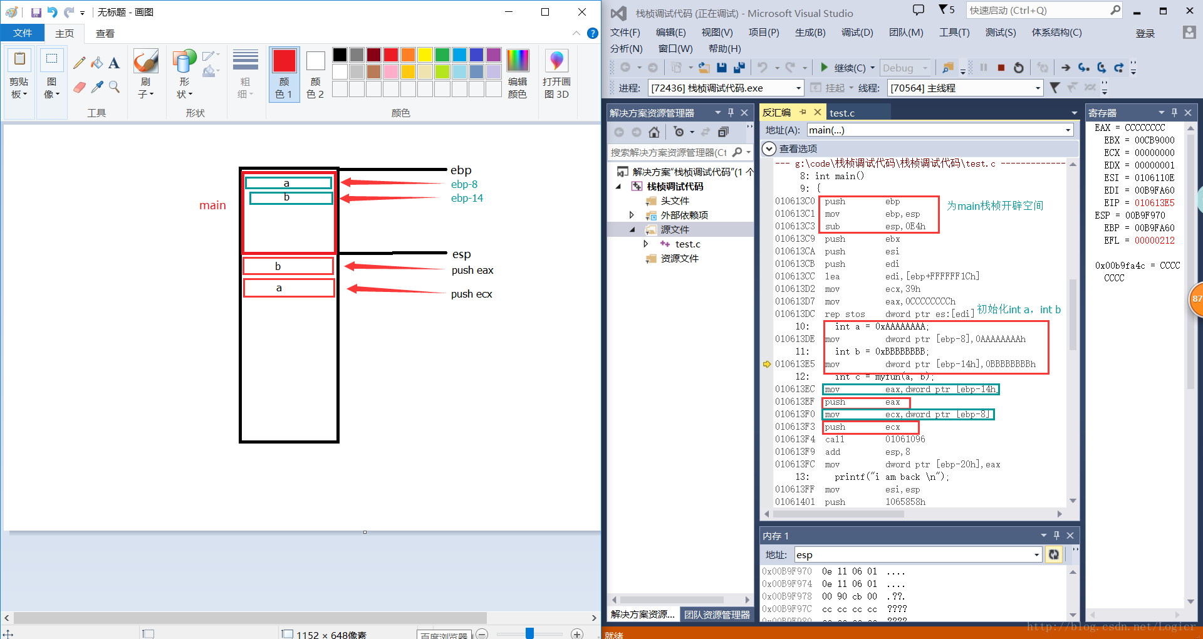Toggle the View Options section in Disassembly

coord(769,148)
